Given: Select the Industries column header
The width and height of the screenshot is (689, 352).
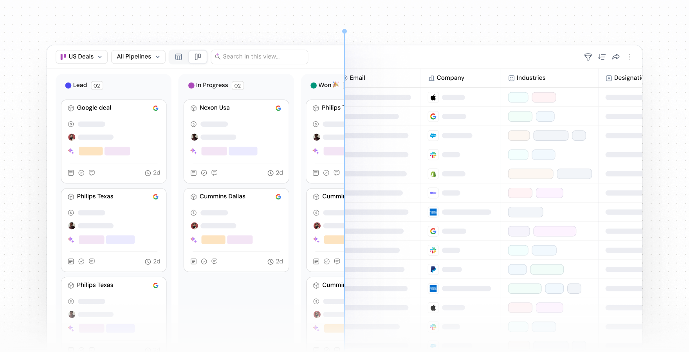Looking at the screenshot, I should [530, 78].
